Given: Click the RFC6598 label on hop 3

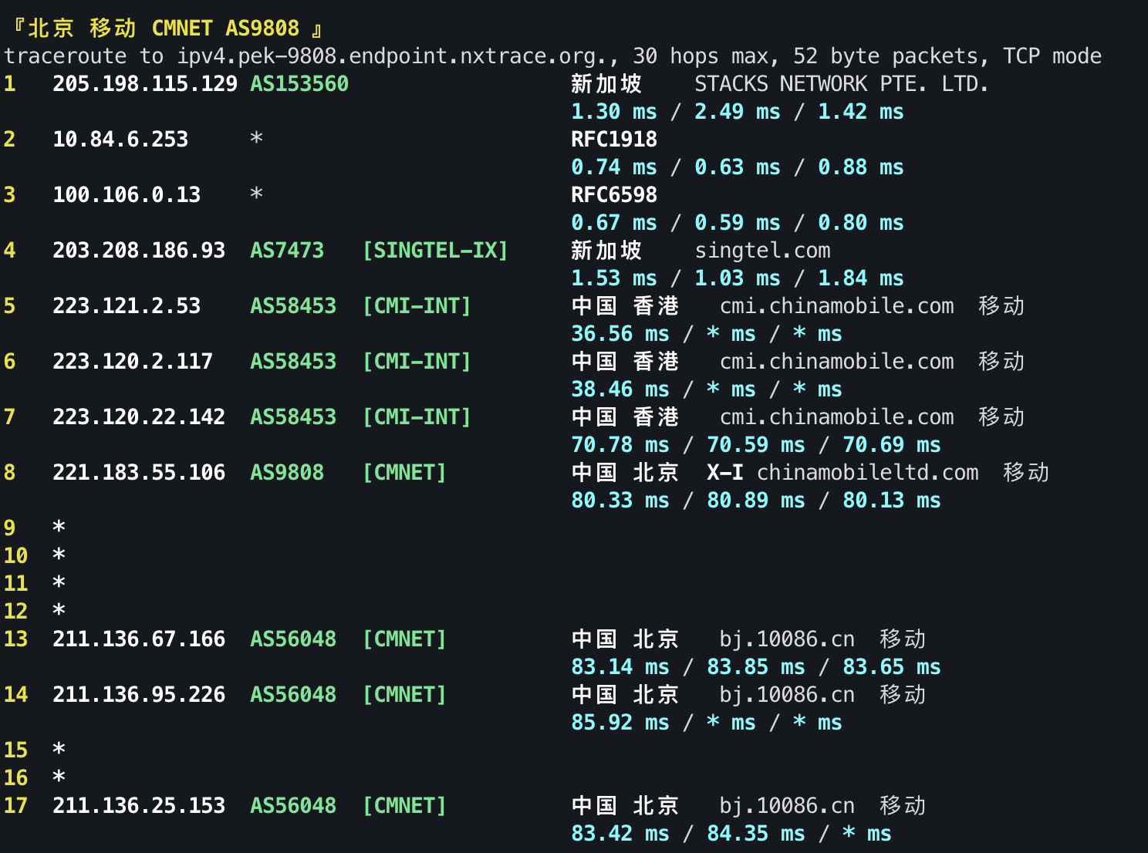Looking at the screenshot, I should pyautogui.click(x=613, y=195).
